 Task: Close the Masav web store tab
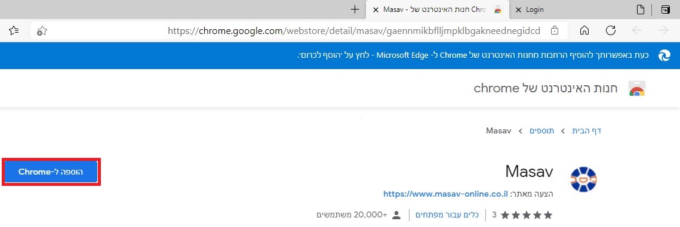point(376,10)
